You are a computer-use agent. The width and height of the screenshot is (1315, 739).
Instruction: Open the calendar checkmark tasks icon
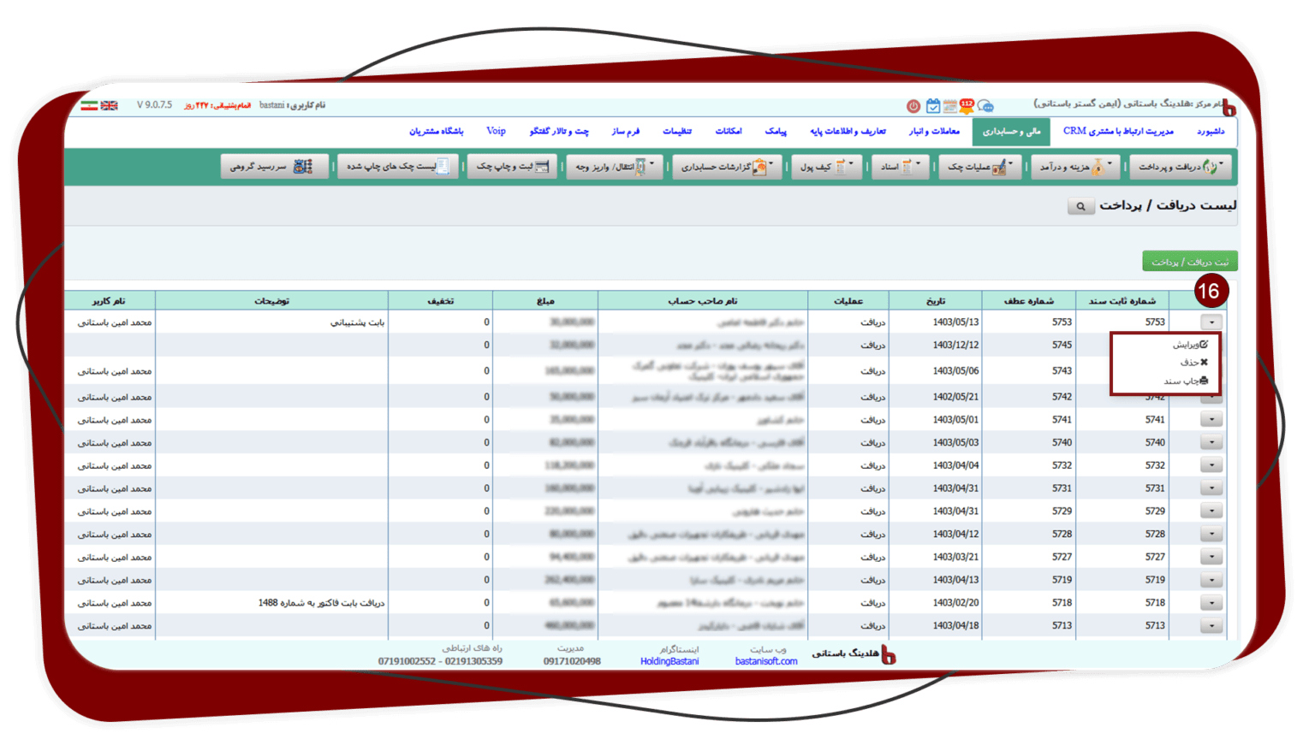(x=933, y=106)
